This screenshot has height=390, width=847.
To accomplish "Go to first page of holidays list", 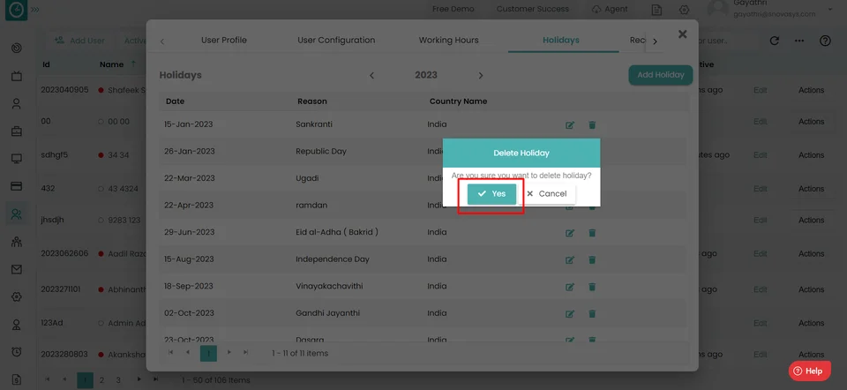I will click(x=170, y=353).
